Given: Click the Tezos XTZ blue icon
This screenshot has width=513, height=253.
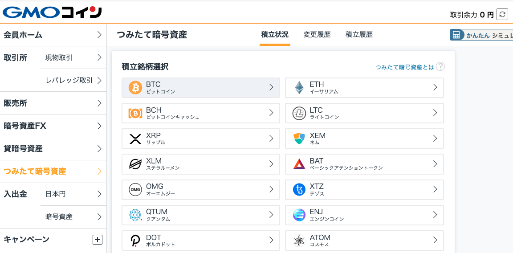Looking at the screenshot, I should [x=299, y=189].
